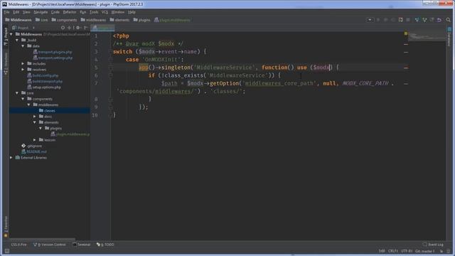This screenshot has height=256, width=455.
Task: Collapse the plugins folder in tree
Action: [41, 128]
